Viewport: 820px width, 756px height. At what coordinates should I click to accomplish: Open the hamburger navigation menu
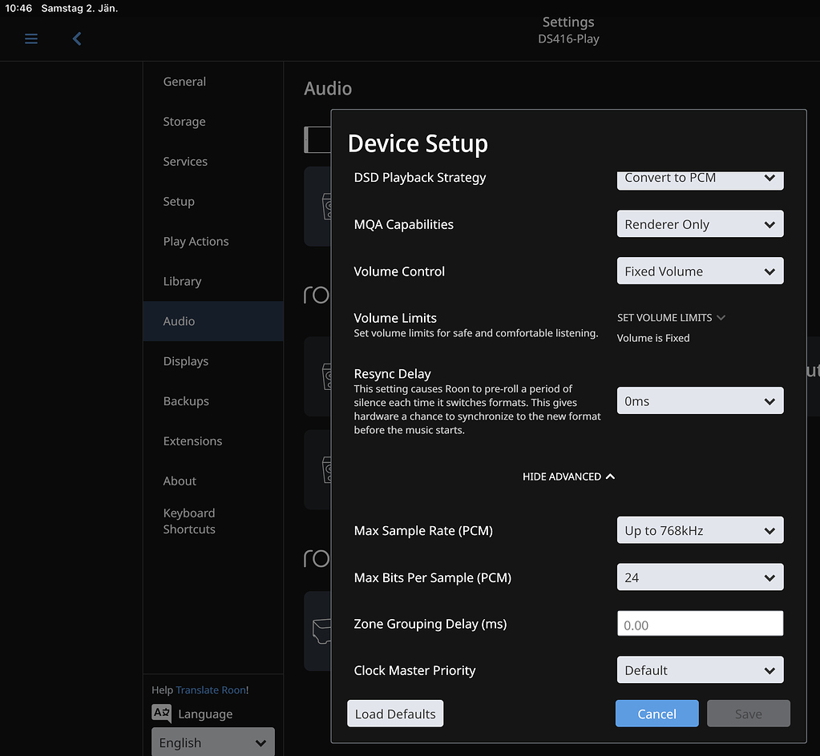30,38
